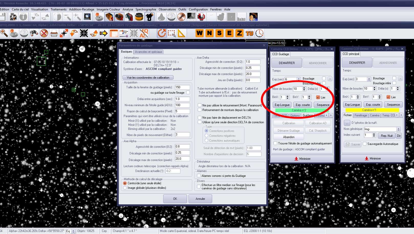Click 'Voir les coordonnées de calibration' button
Screen dimensions: 414x234
click(148, 78)
